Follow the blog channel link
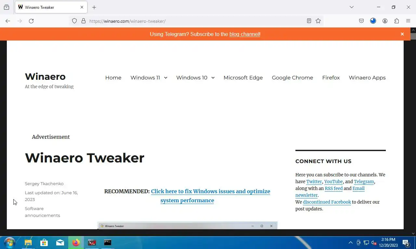The height and width of the screenshot is (249, 416). click(x=244, y=34)
